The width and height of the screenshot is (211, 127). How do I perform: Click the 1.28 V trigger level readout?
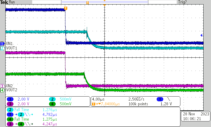pos(166,104)
